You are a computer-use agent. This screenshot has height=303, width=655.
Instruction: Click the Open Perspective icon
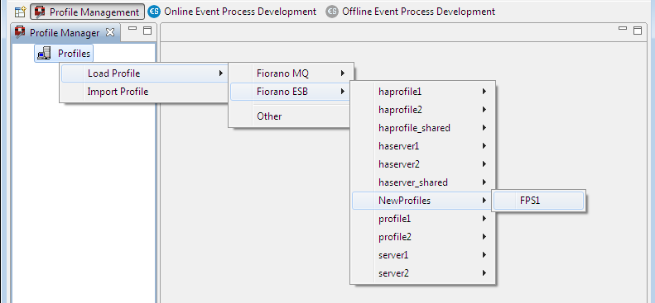tap(20, 12)
